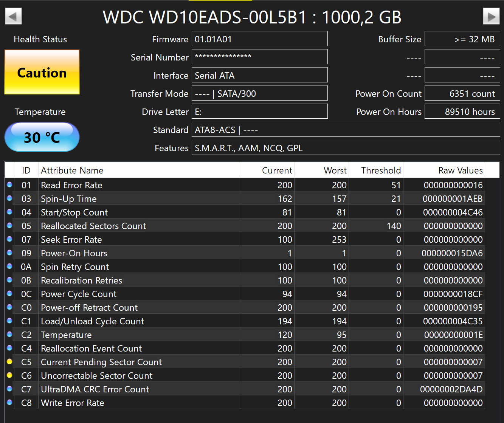Click the masked Serial Number field
Image resolution: width=504 pixels, height=423 pixels.
[x=260, y=57]
